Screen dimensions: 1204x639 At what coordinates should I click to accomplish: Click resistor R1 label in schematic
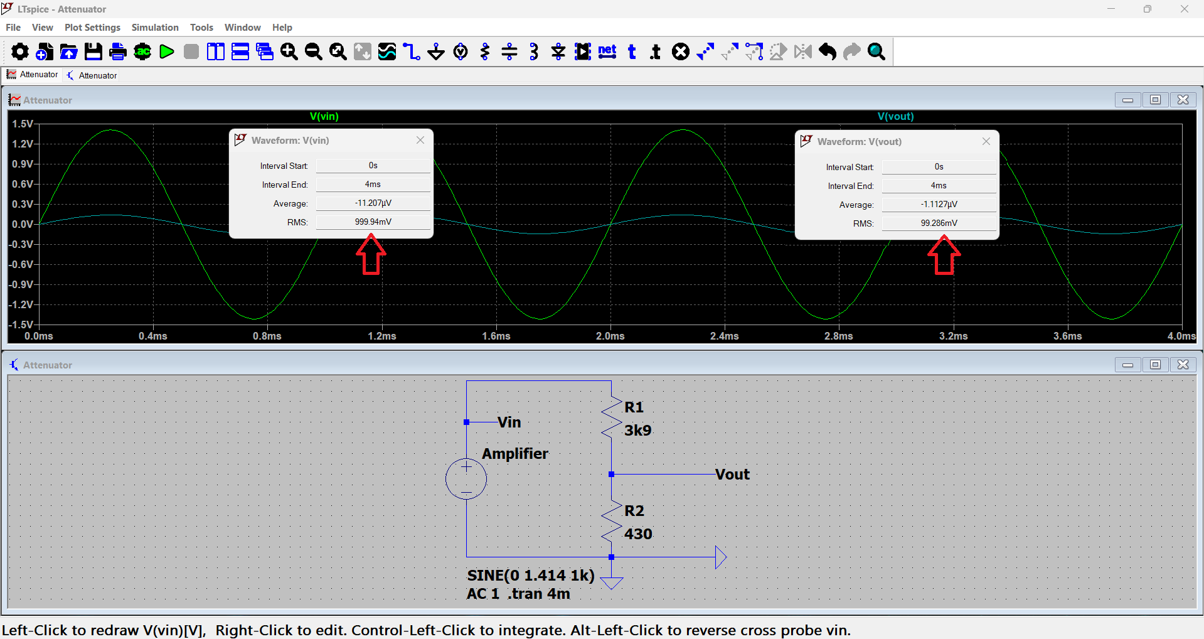click(x=634, y=407)
